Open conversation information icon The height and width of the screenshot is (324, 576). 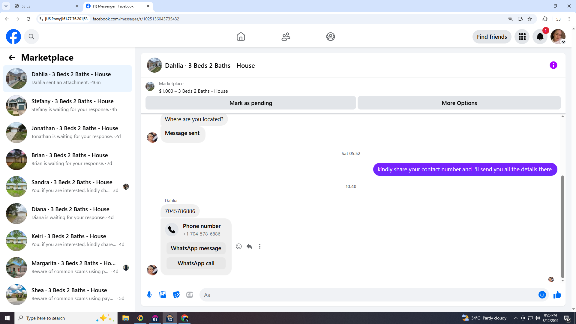pos(553,65)
